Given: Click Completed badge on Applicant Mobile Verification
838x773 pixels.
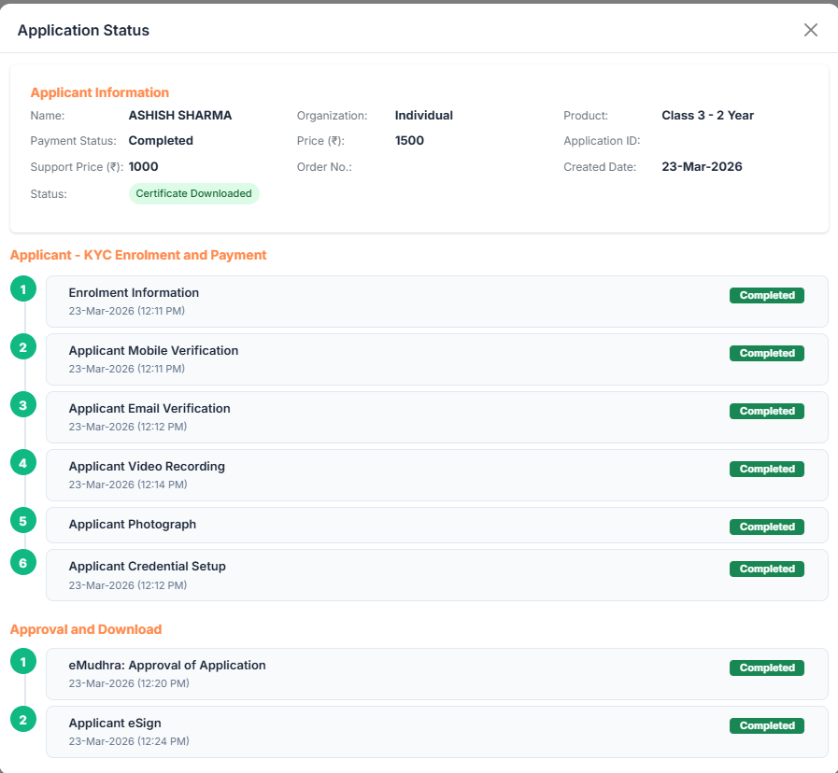Looking at the screenshot, I should click(767, 354).
